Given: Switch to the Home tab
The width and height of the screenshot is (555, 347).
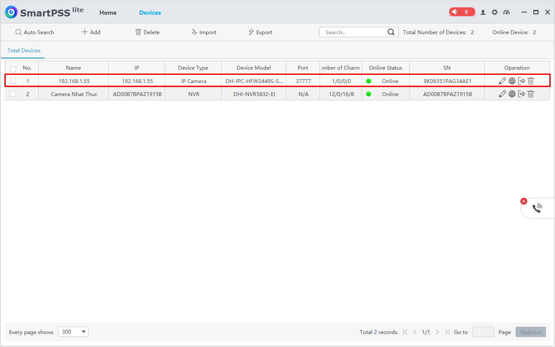Looking at the screenshot, I should tap(108, 13).
